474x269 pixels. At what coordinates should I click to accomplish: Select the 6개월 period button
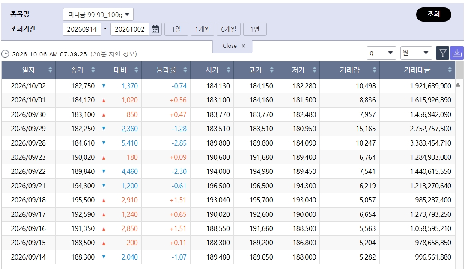pyautogui.click(x=229, y=29)
